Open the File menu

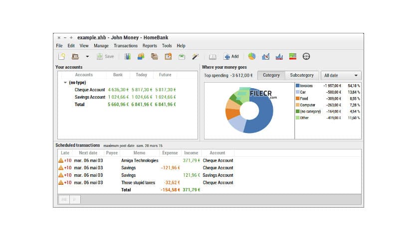[x=59, y=46]
